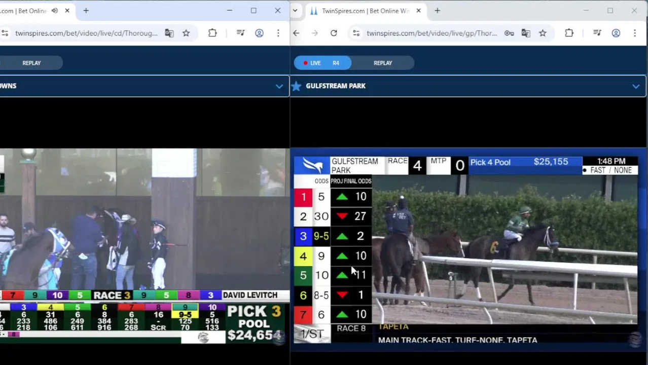
Task: Open the password key icon in right window
Action: coord(509,33)
